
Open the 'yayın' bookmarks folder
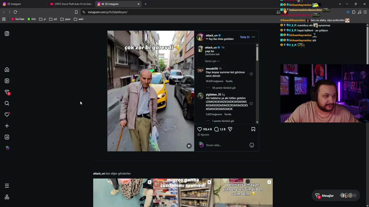[x=65, y=19]
